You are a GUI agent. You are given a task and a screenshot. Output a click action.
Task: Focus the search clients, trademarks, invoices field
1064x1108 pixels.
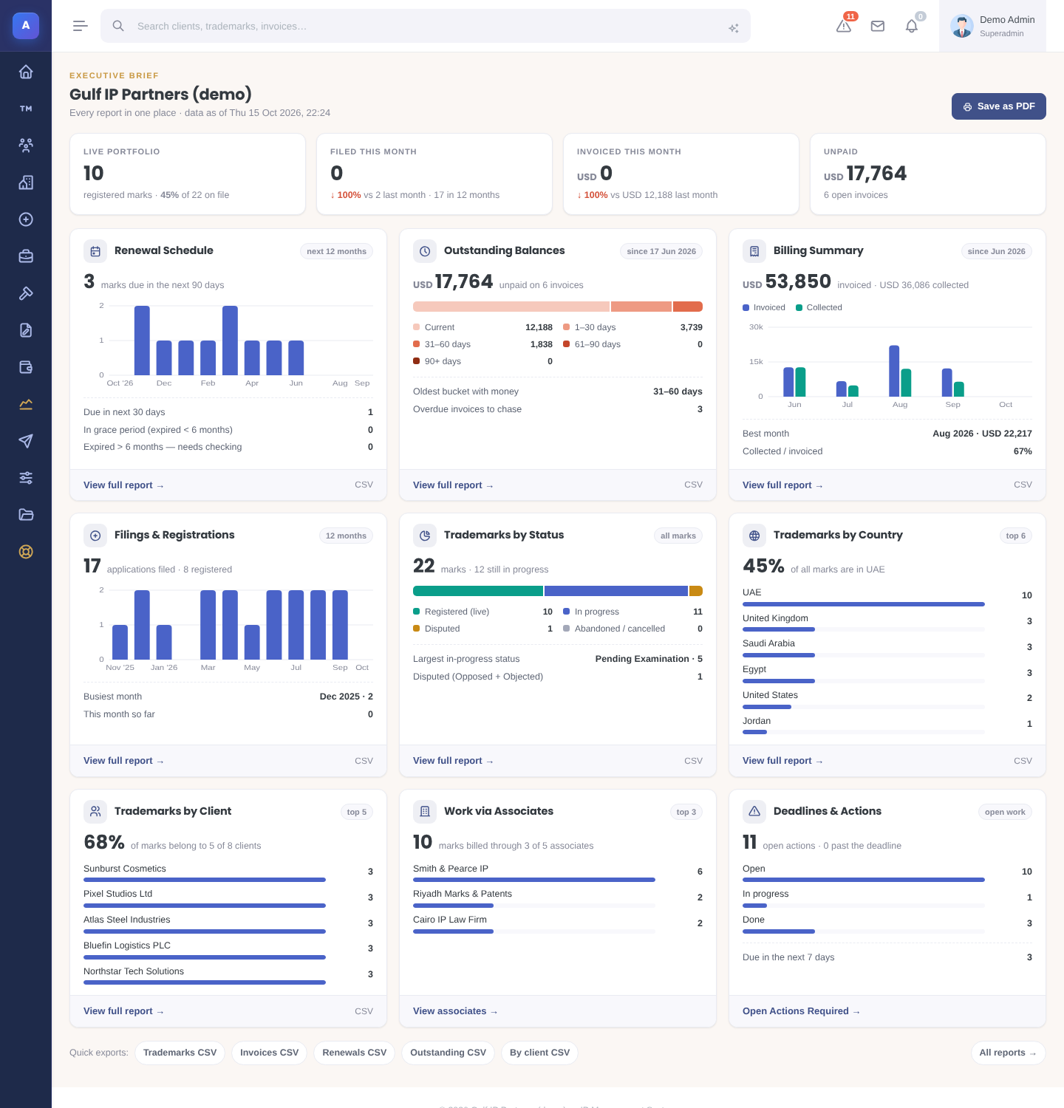426,26
